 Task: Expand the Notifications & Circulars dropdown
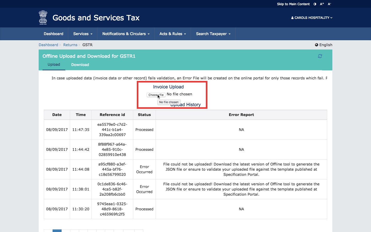(125, 34)
